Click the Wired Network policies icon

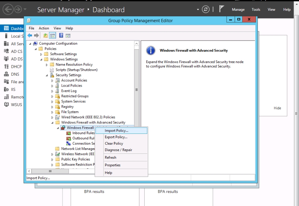(57, 117)
